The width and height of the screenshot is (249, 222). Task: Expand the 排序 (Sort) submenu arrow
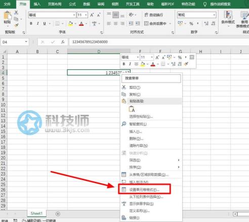pyautogui.click(x=179, y=167)
